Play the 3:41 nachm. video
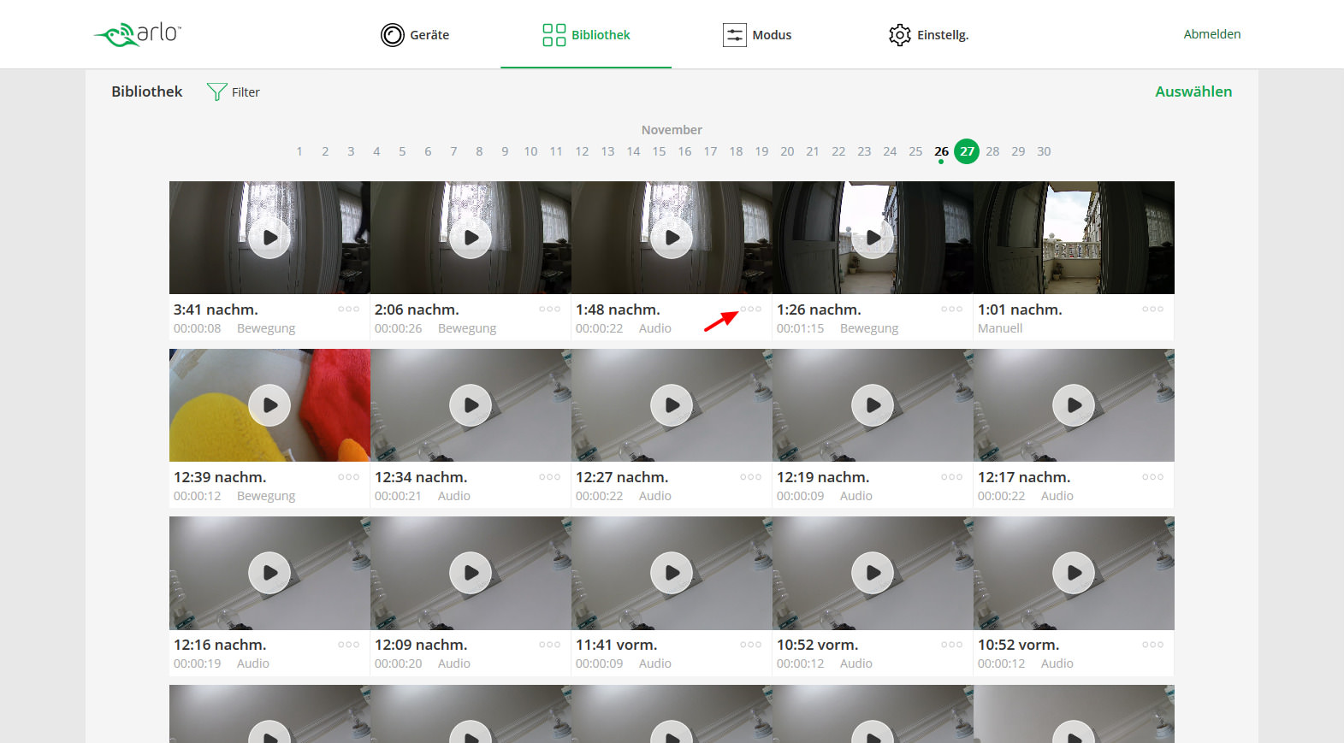 click(269, 238)
